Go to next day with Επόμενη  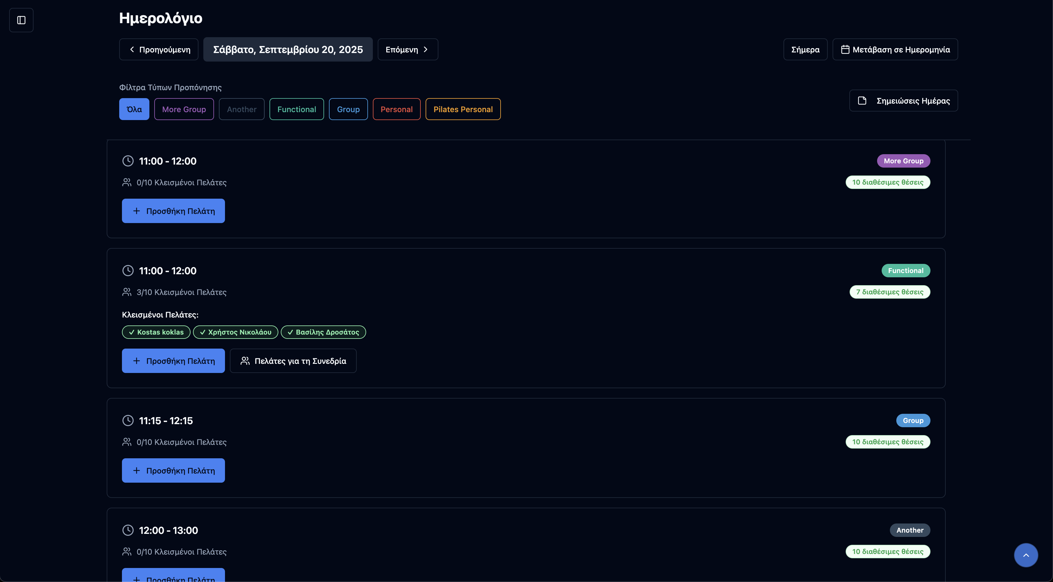(x=408, y=49)
